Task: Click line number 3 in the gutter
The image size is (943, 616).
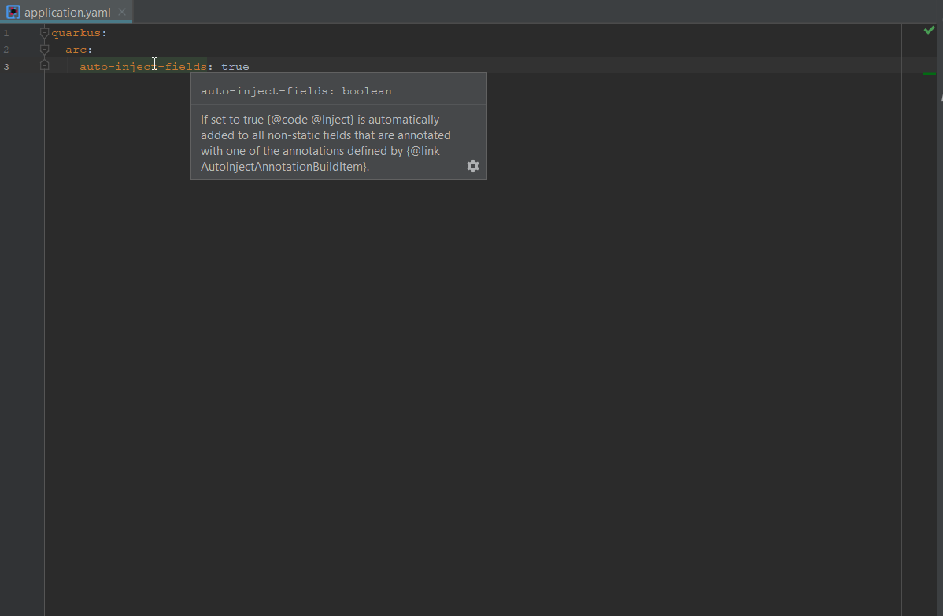Action: [x=6, y=66]
